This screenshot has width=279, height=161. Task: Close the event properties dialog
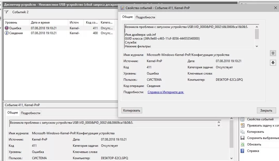275,8
